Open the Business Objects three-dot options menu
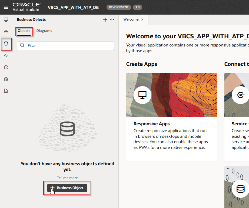The width and height of the screenshot is (249, 208). 112,20
